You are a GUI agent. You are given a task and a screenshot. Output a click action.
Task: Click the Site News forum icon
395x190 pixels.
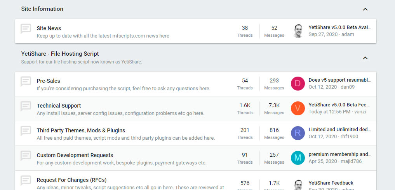click(26, 29)
